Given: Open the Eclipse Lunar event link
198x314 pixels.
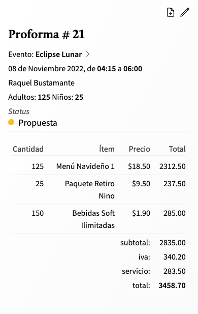Looking at the screenshot, I should [x=58, y=54].
